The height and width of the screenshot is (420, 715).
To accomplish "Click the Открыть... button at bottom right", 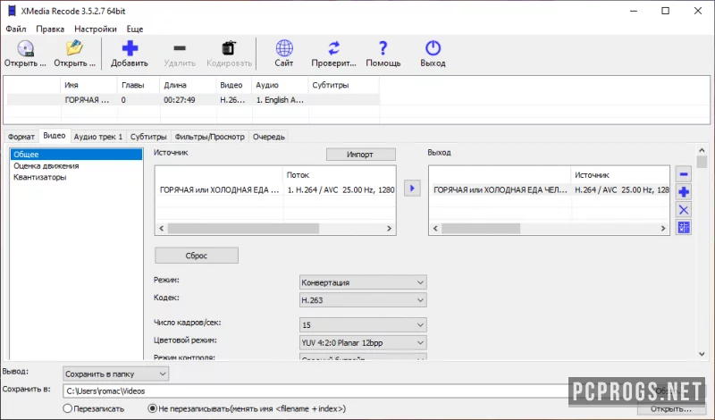I will point(671,408).
